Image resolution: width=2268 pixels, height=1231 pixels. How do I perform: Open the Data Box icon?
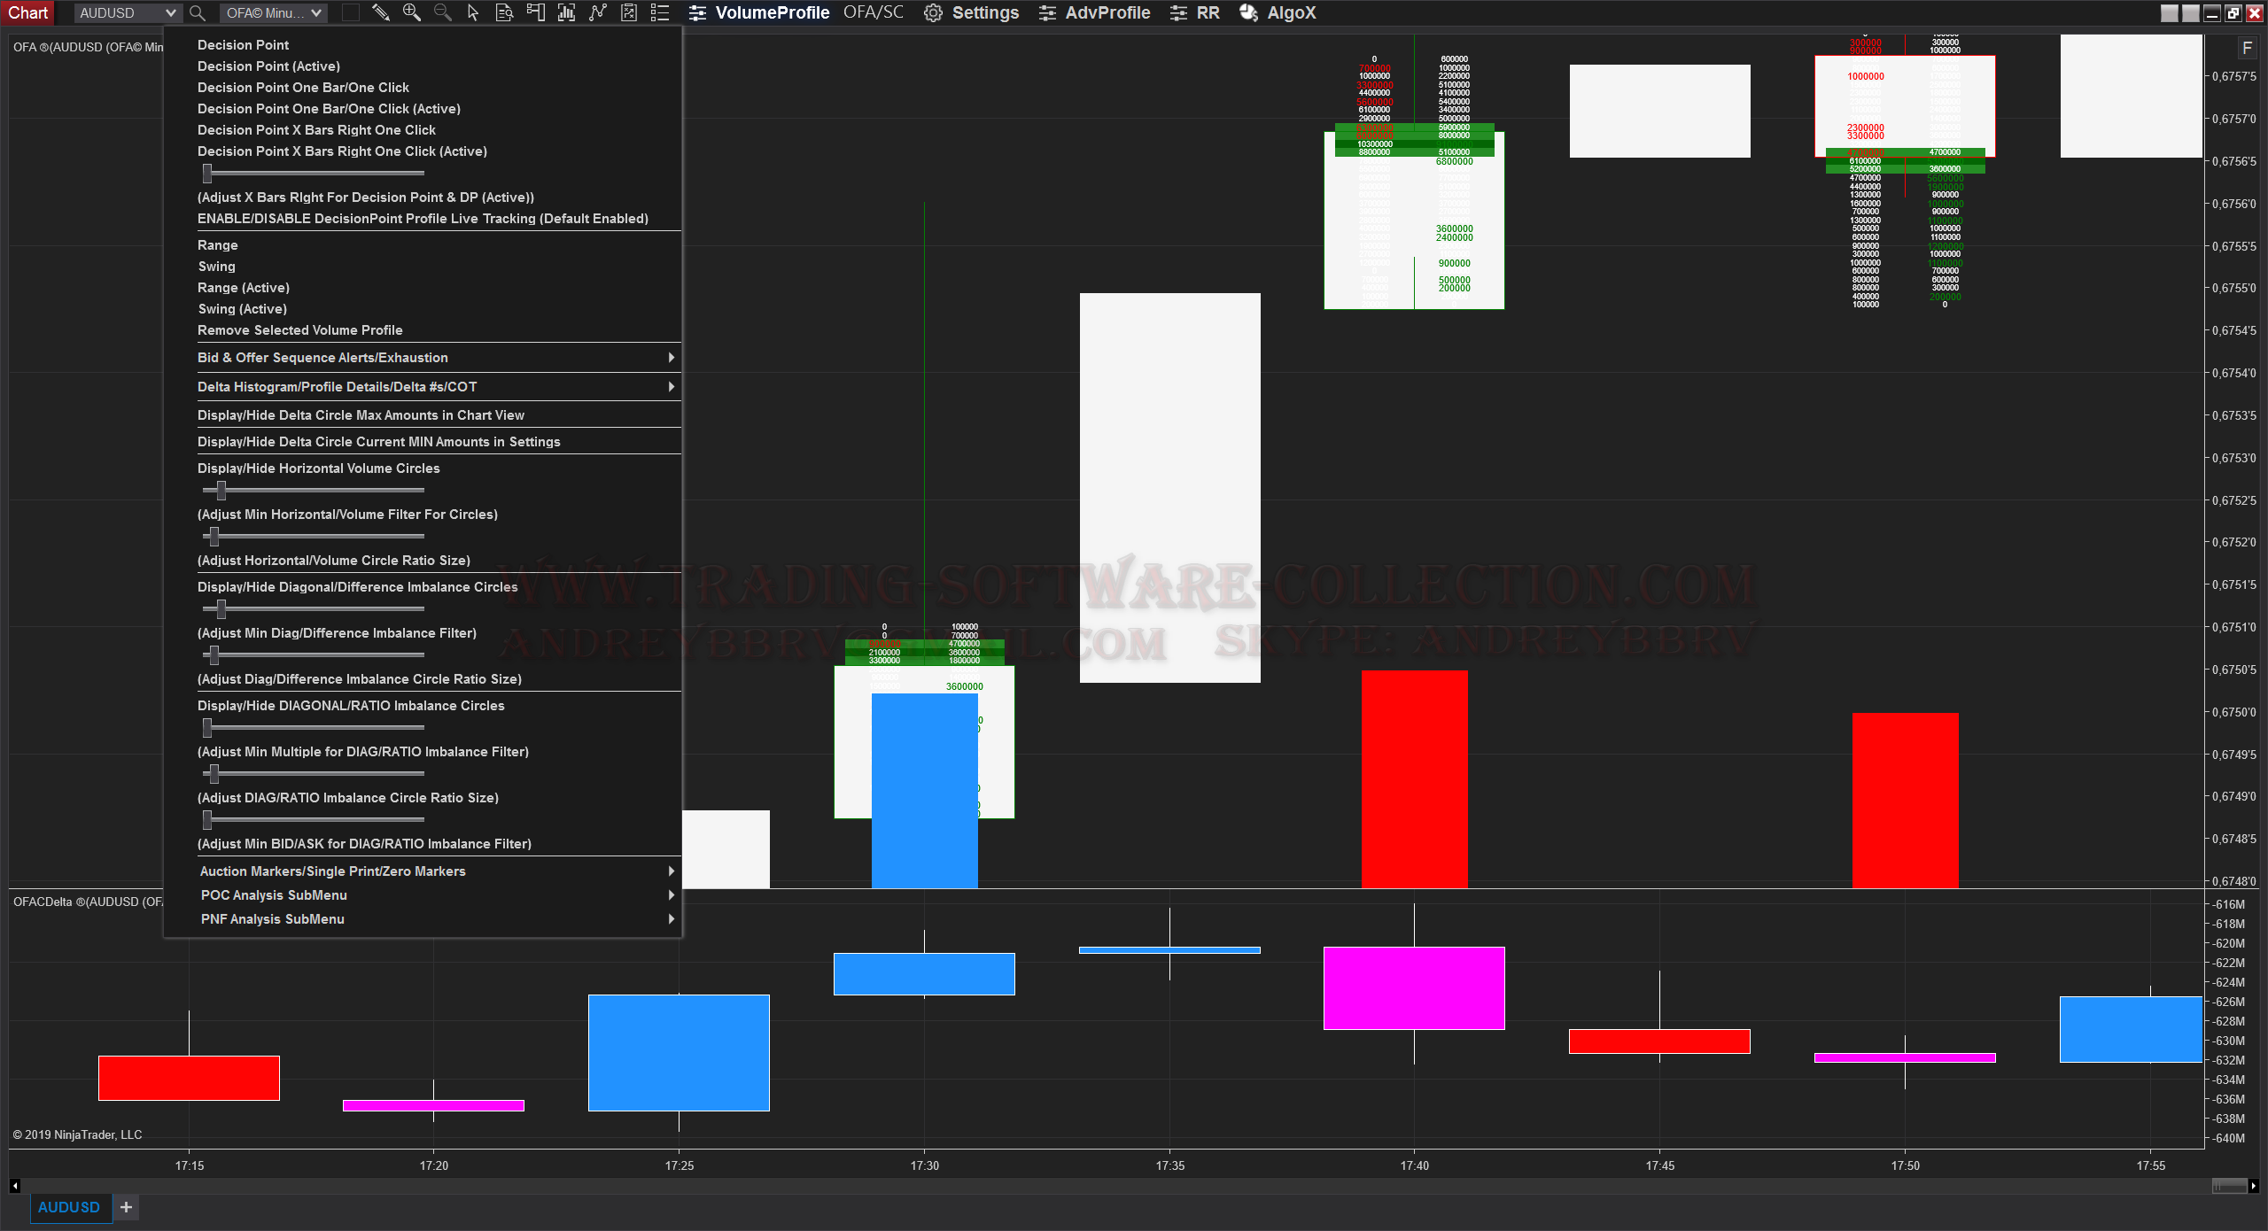coord(504,12)
